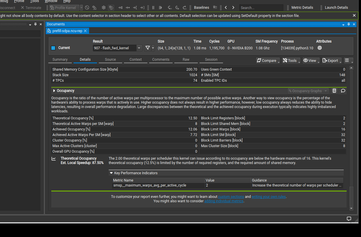Pin the Documents panel
361x237 pixels.
[x=349, y=24]
